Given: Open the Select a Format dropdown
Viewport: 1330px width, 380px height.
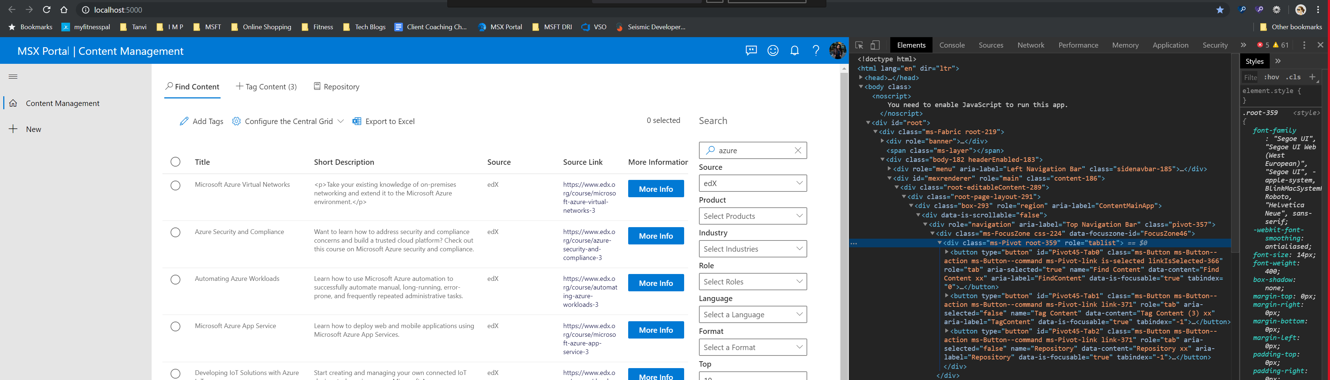Looking at the screenshot, I should tap(753, 348).
